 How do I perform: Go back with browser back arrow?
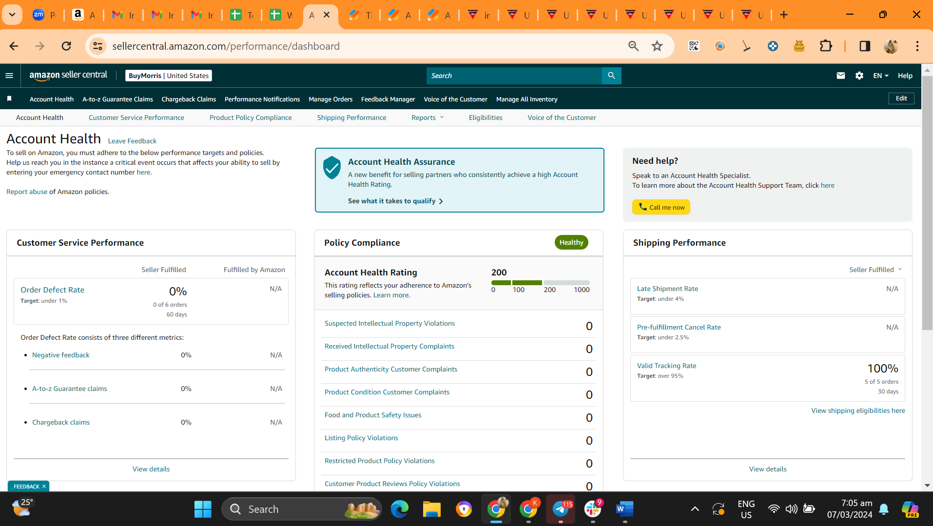(x=14, y=46)
